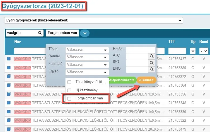Open the Típus Válasszon dropdown
This screenshot has height=132, width=210.
pos(87,50)
